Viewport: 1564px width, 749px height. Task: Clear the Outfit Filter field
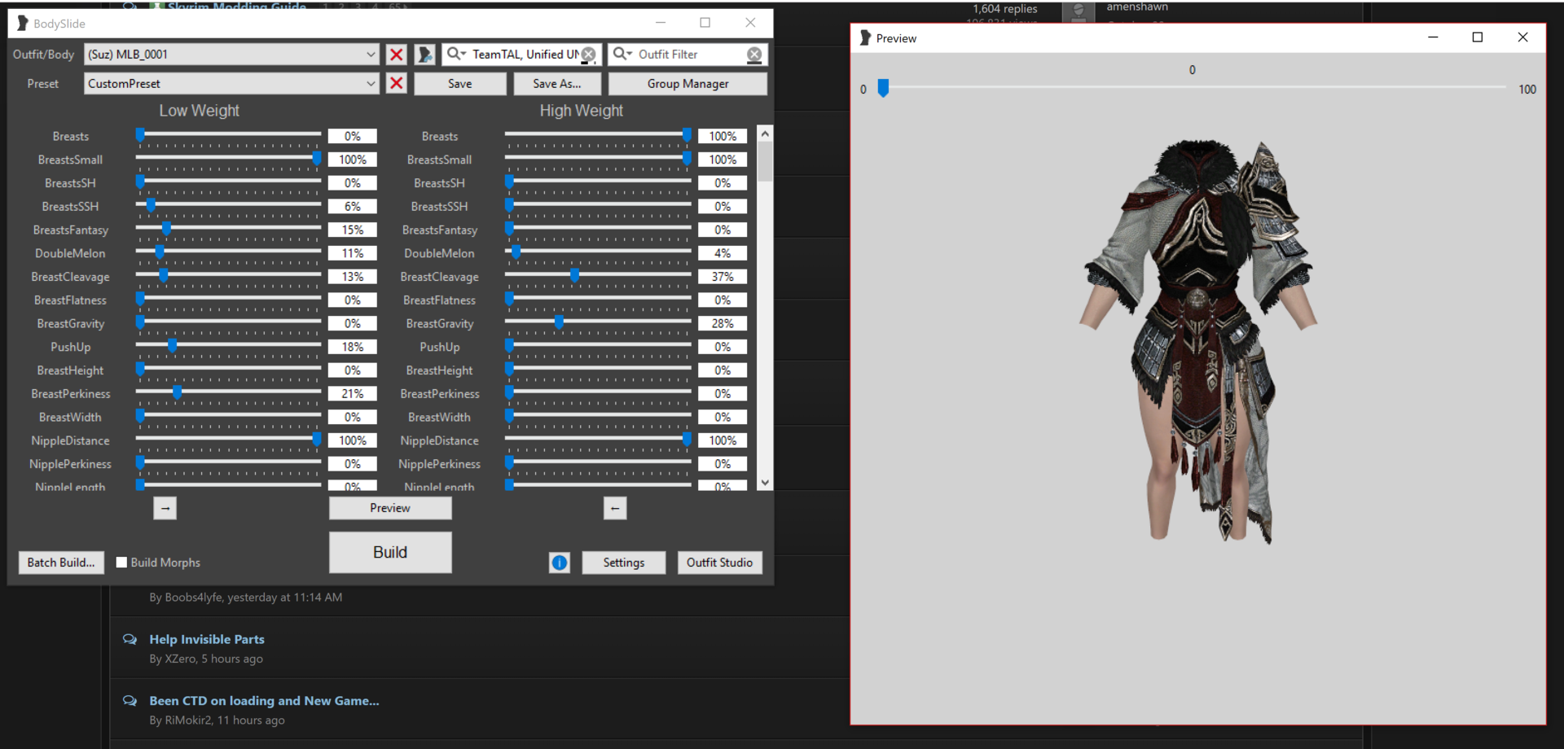click(754, 55)
